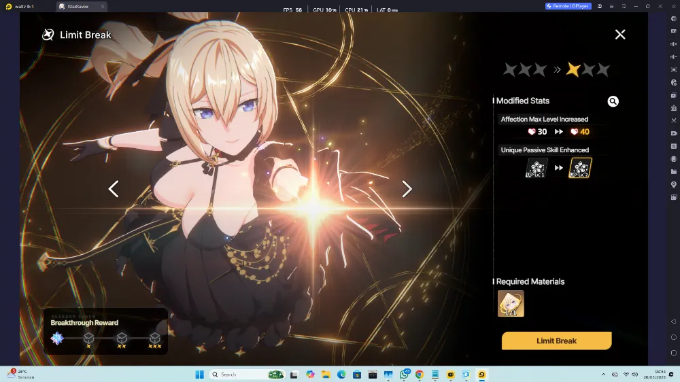Click the taskbar Search box

tap(246, 375)
